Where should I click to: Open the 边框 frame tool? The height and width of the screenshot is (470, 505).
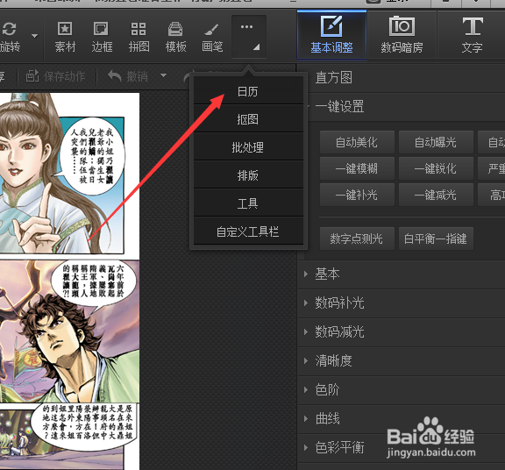(102, 37)
